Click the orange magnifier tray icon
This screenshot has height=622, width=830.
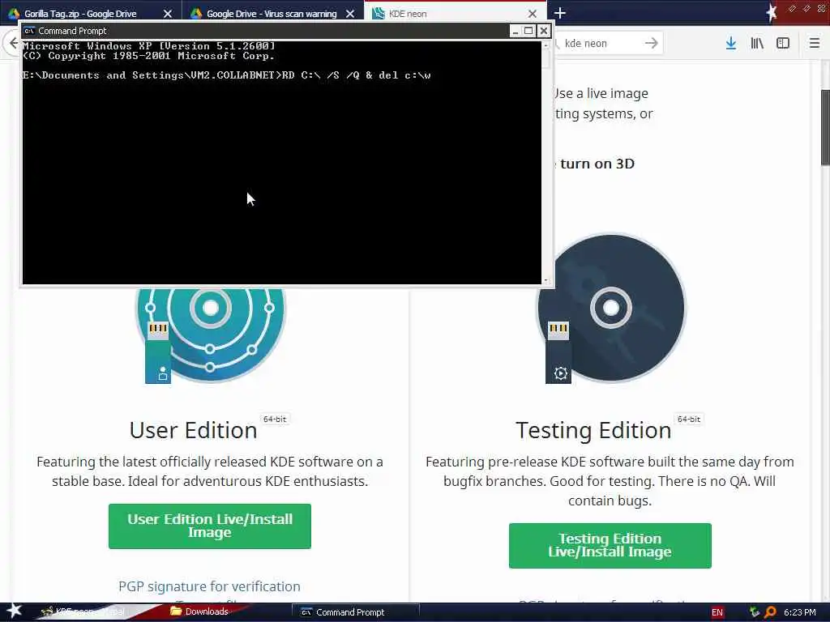coord(770,612)
